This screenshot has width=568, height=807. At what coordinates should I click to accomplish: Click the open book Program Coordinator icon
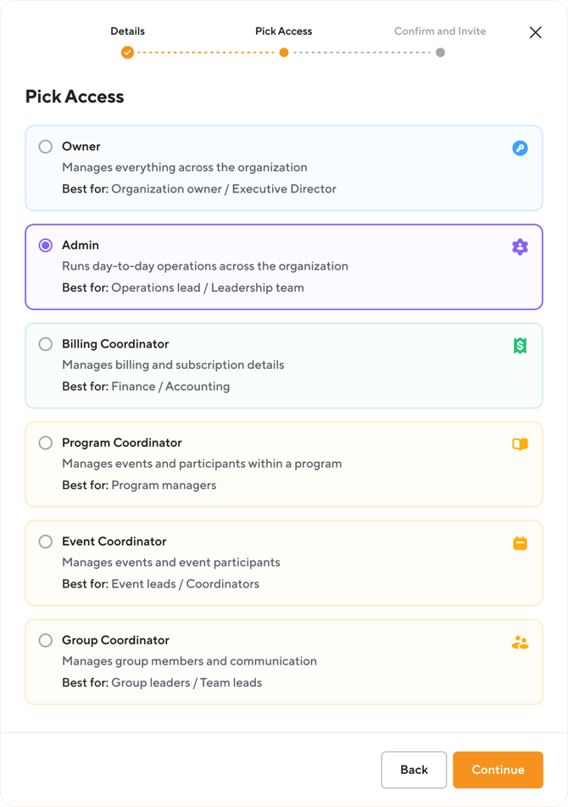coord(521,444)
